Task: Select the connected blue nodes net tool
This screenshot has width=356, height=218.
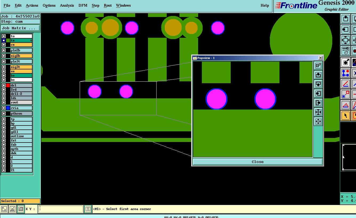Action: [x=346, y=73]
